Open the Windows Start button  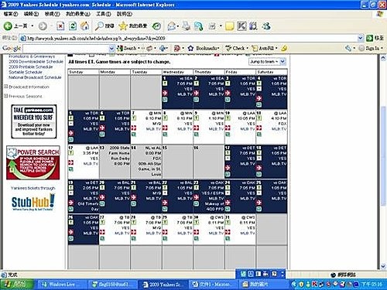pyautogui.click(x=17, y=285)
